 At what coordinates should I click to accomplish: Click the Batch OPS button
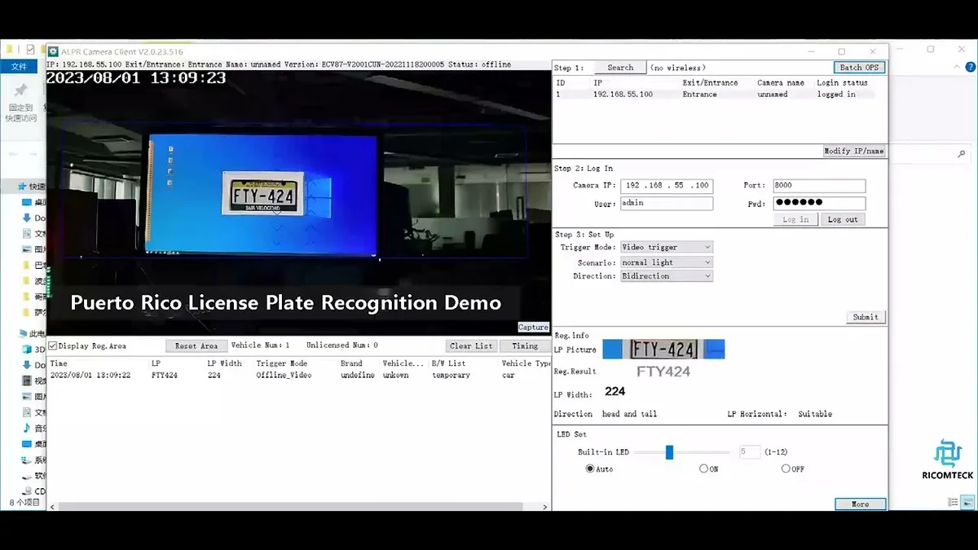click(x=859, y=68)
